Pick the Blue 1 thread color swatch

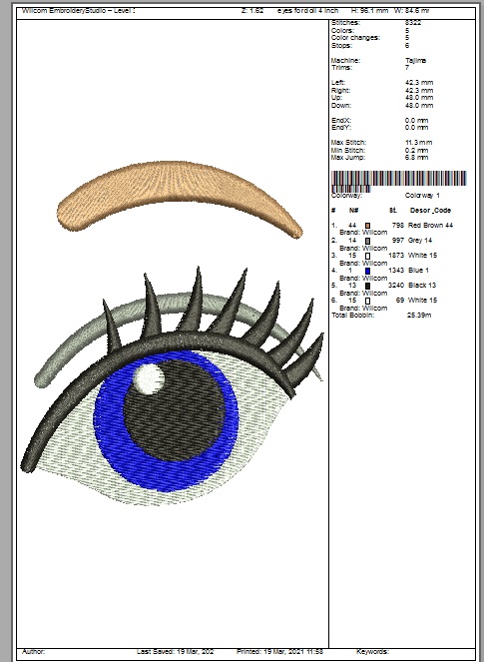click(x=367, y=271)
